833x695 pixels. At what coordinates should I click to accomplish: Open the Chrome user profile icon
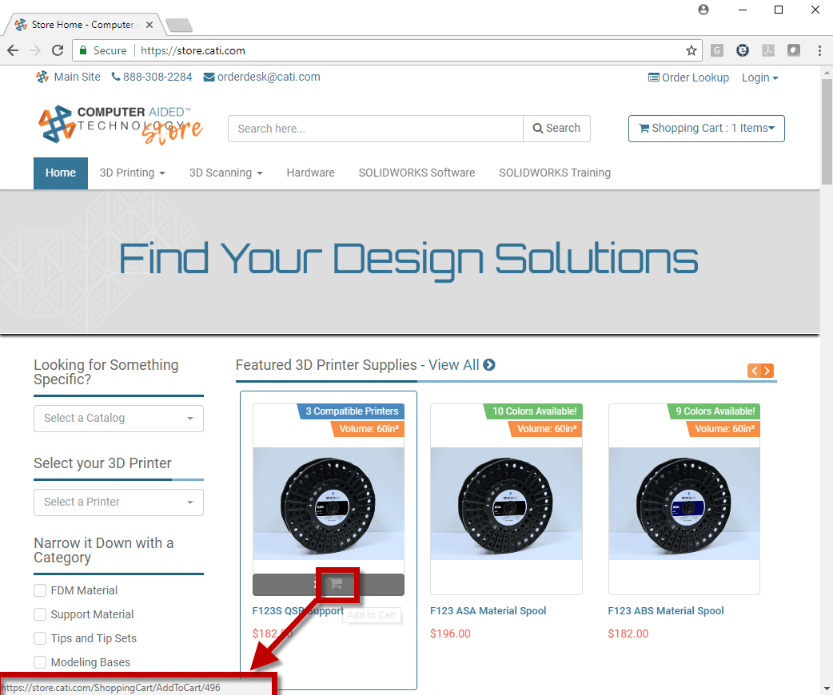(703, 10)
